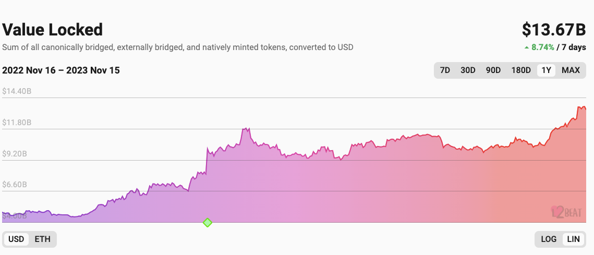The width and height of the screenshot is (594, 255).
Task: Click the green diamond milestone marker
Action: 208,223
